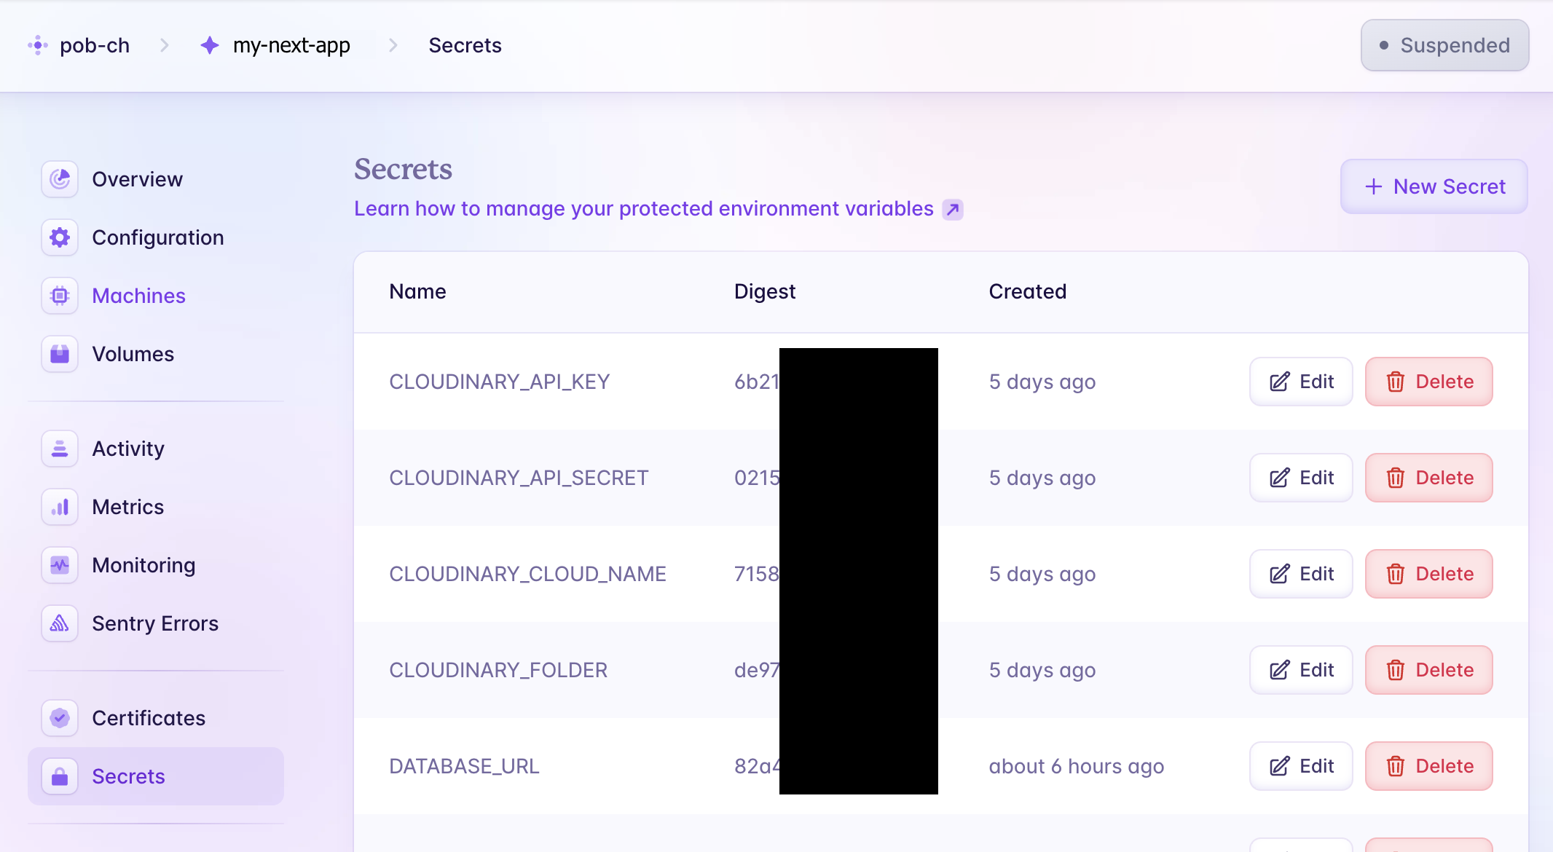This screenshot has width=1553, height=852.
Task: Select the Certificates menu item
Action: coord(149,718)
